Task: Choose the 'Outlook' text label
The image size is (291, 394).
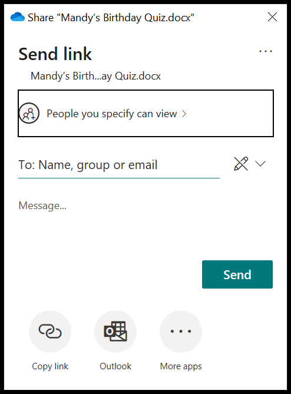Action: (115, 366)
